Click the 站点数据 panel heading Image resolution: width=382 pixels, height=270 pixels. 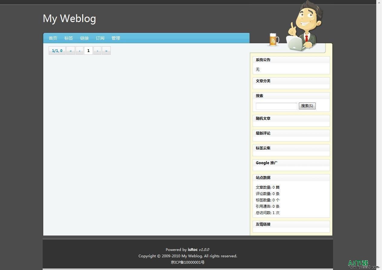coord(263,178)
